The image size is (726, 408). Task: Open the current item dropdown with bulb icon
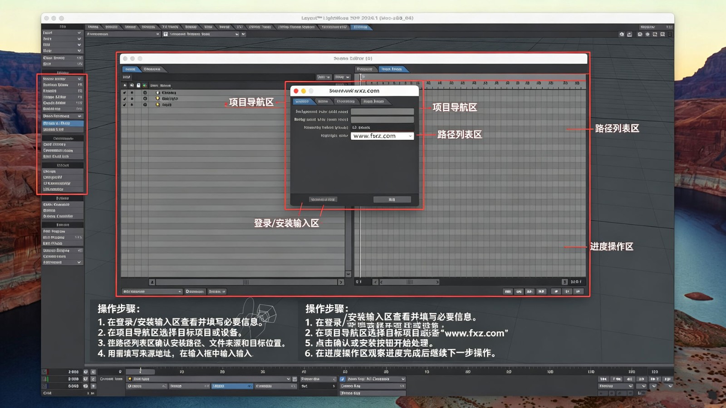209,379
